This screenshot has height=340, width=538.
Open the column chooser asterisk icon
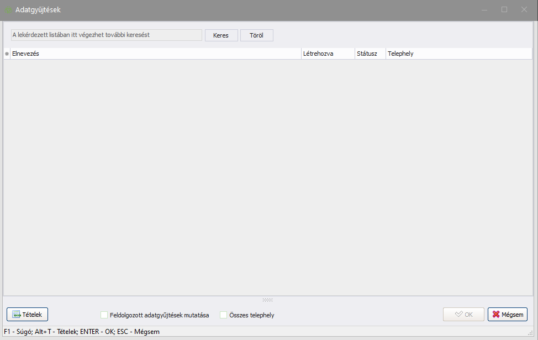pyautogui.click(x=7, y=54)
